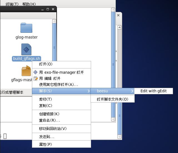Expand the beesu submenu arrow

[132, 91]
